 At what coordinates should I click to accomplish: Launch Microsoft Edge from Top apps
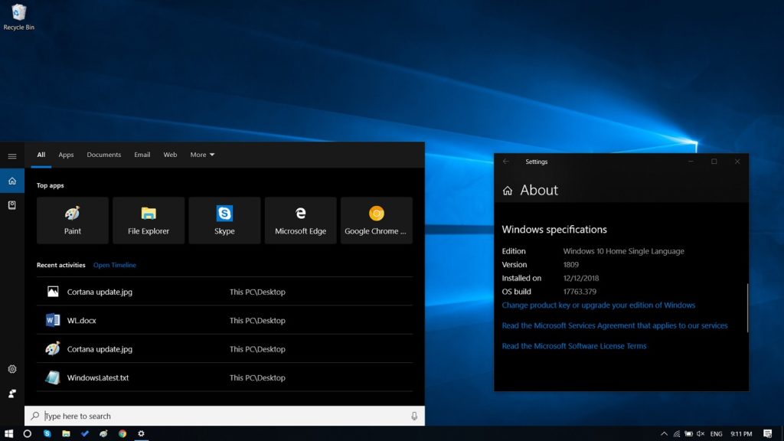click(x=300, y=220)
